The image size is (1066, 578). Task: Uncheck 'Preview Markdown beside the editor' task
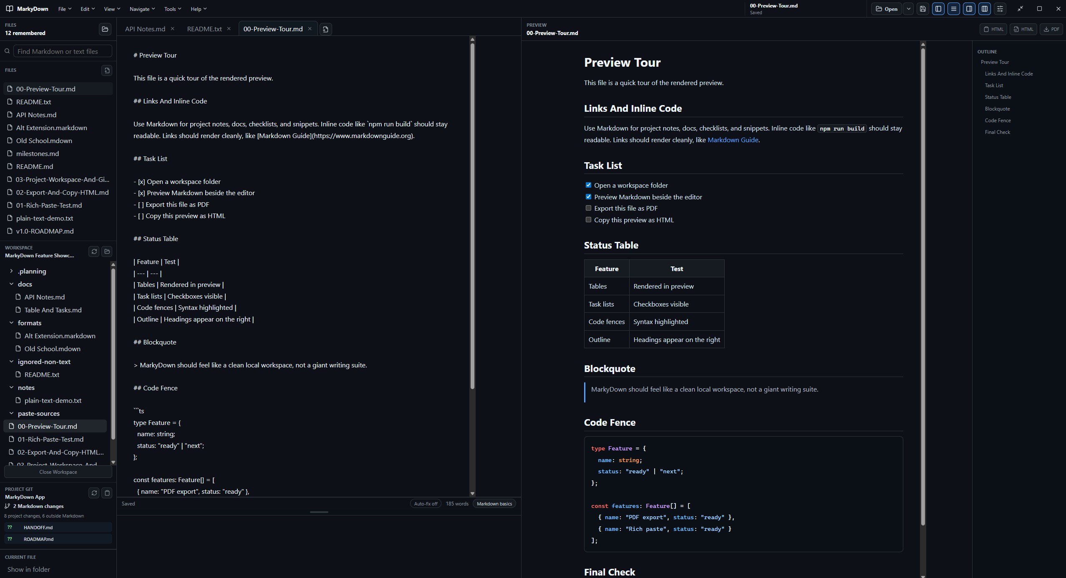click(588, 196)
